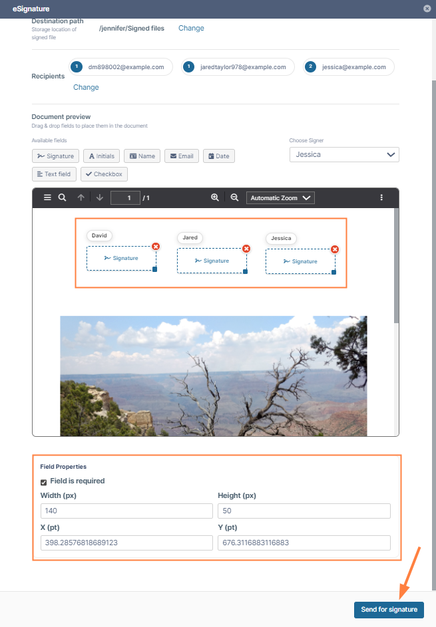This screenshot has height=627, width=436.
Task: Expand the Automatic Zoom dropdown
Action: (280, 198)
